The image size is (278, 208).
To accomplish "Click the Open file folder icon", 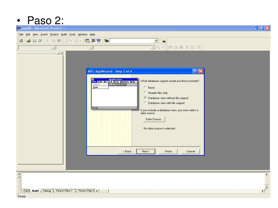I will [x=29, y=41].
